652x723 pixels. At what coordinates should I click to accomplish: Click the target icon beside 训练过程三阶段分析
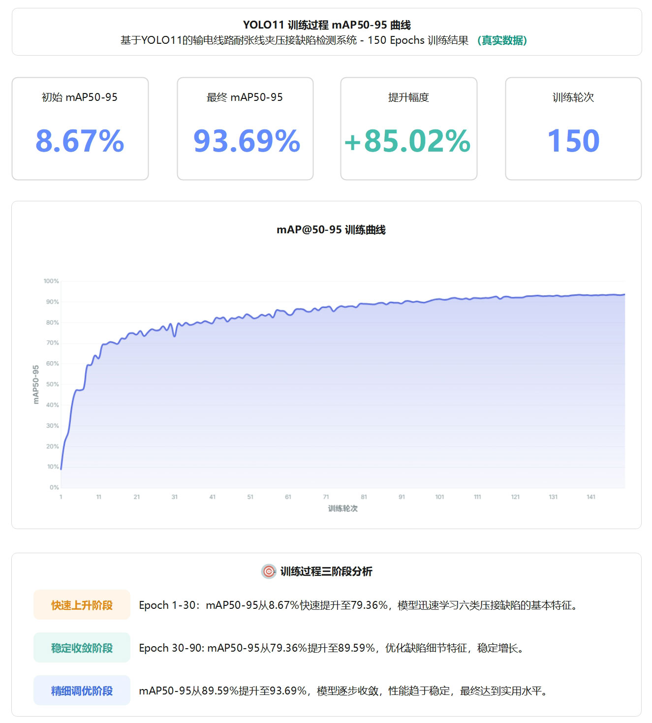(x=268, y=571)
